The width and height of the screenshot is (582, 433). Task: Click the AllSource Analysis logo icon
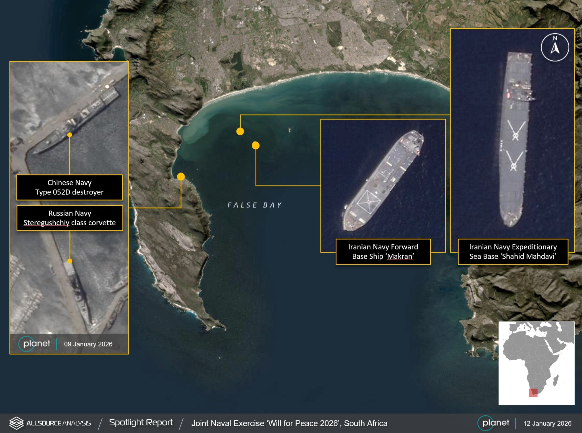16,423
